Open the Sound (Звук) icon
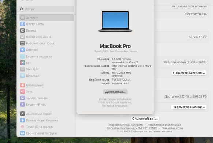This screenshot has height=143, width=213. 23,91
